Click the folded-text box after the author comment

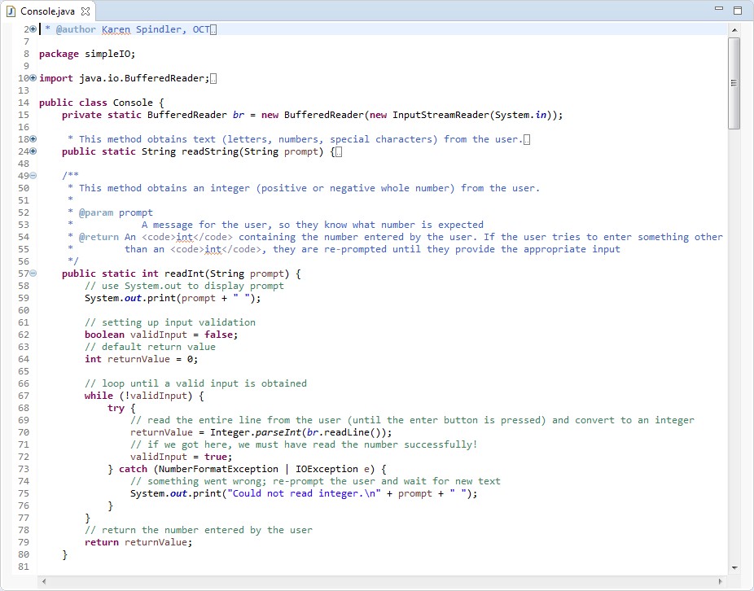[213, 29]
